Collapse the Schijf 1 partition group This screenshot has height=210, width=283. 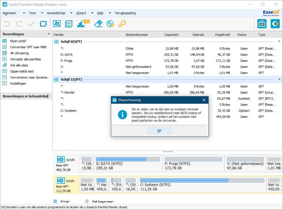[279, 79]
